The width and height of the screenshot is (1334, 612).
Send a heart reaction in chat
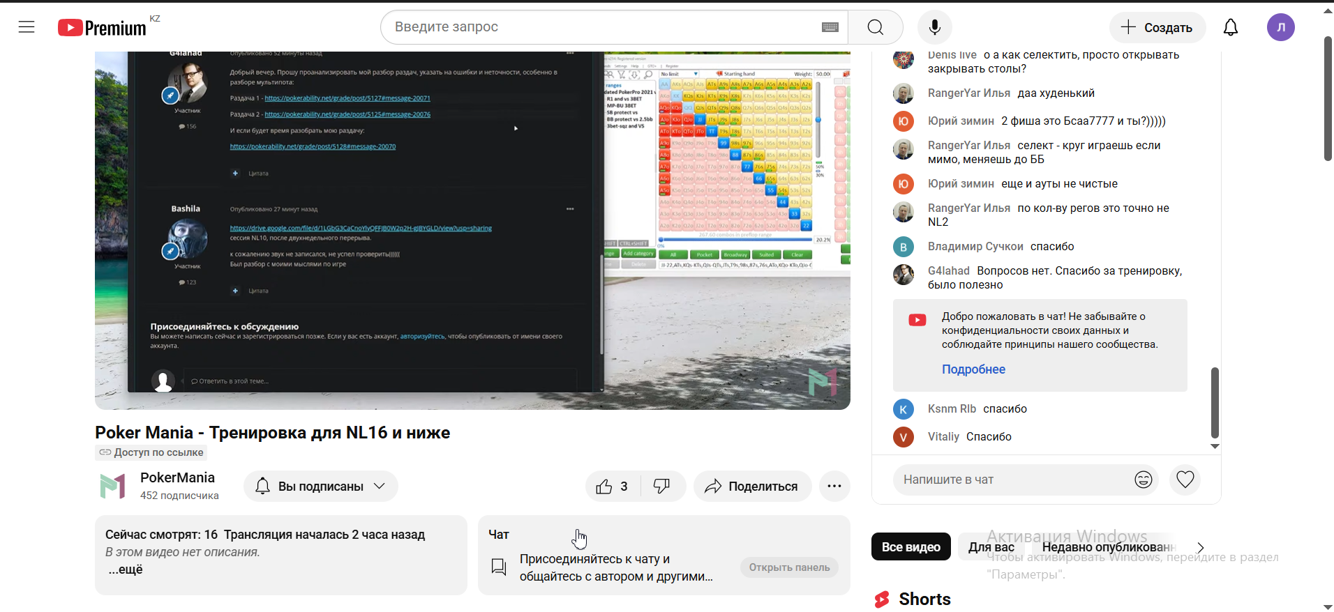coord(1185,480)
